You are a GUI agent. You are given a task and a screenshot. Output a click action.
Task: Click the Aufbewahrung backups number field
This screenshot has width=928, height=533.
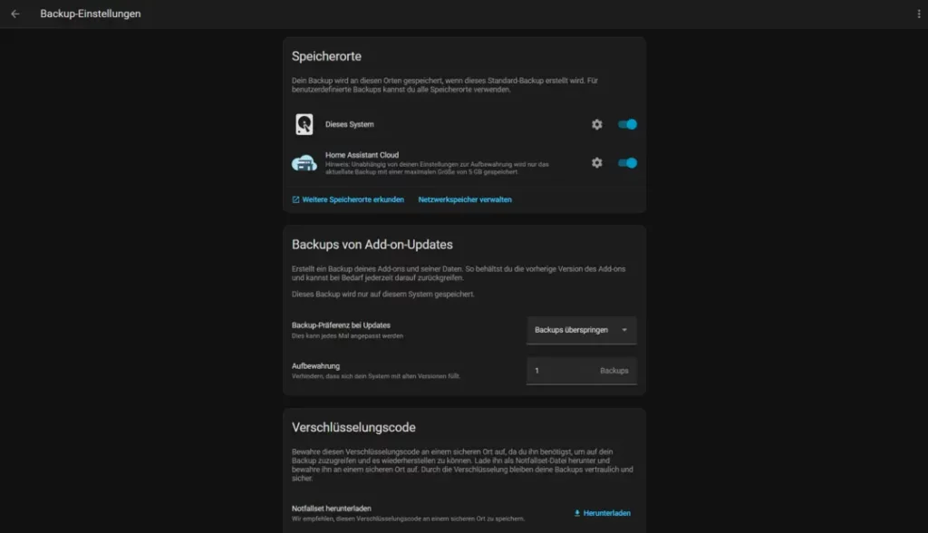562,371
